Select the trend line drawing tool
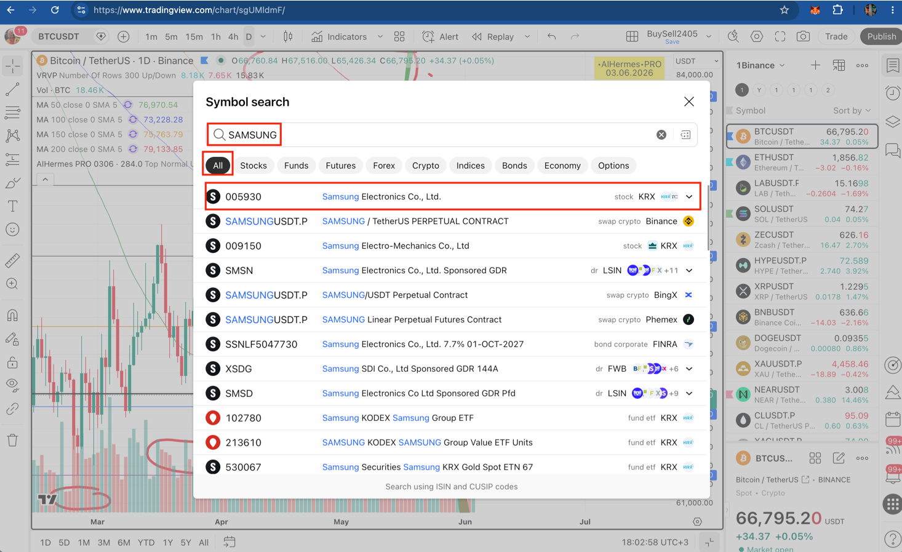This screenshot has height=552, width=902. [x=12, y=90]
